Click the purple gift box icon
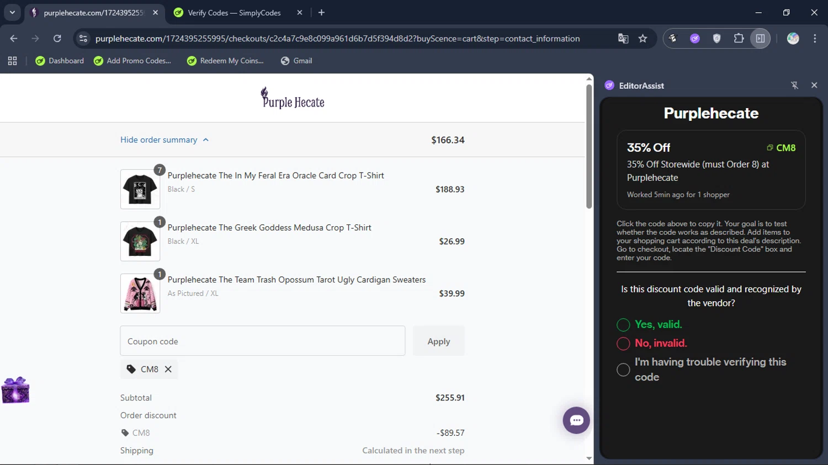Viewport: 828px width, 465px height. 15,390
